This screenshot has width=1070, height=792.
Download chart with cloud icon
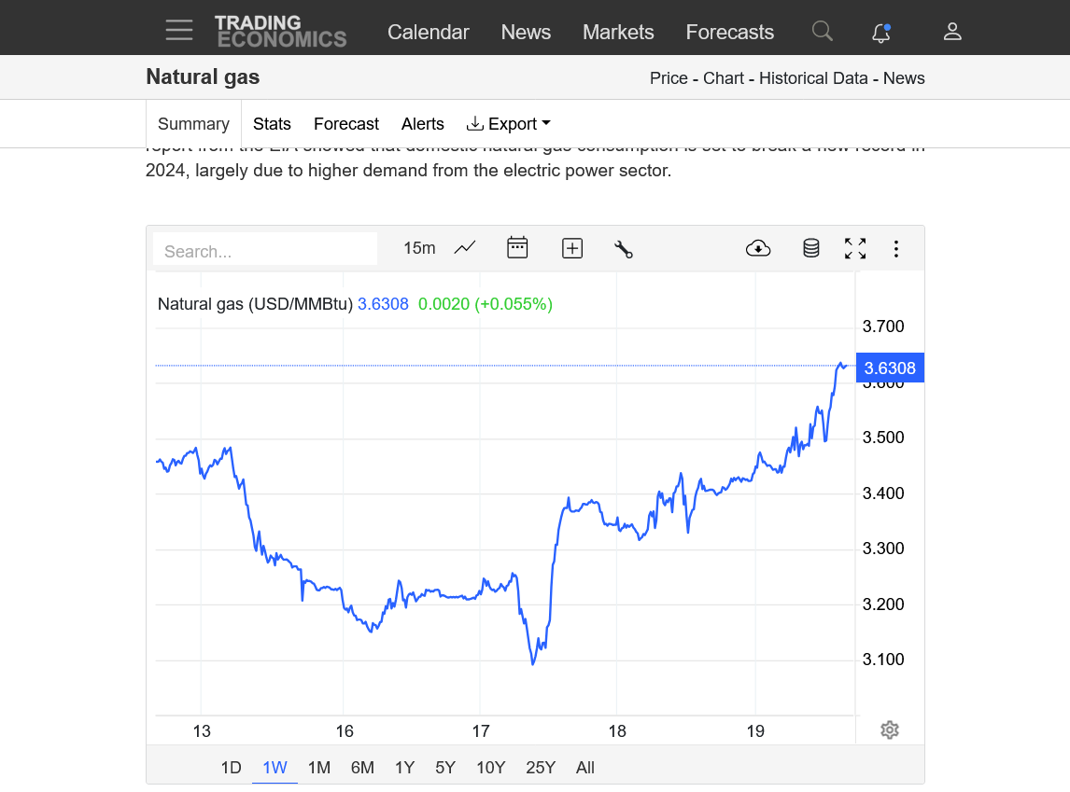[x=758, y=248]
